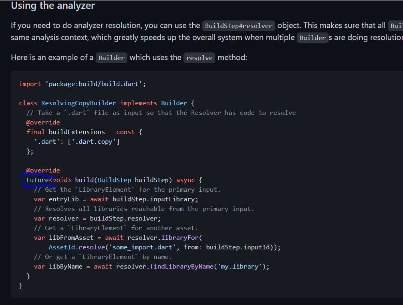Click the truncated 'Bui' code chip on right edge
Viewport: 403px width, 305px height.
pyautogui.click(x=396, y=26)
